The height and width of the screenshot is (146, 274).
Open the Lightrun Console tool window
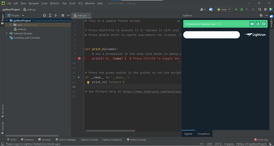pos(89,140)
